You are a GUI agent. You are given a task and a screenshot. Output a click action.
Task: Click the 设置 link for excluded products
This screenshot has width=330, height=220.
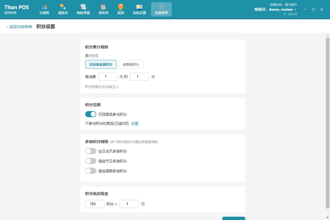(x=135, y=124)
